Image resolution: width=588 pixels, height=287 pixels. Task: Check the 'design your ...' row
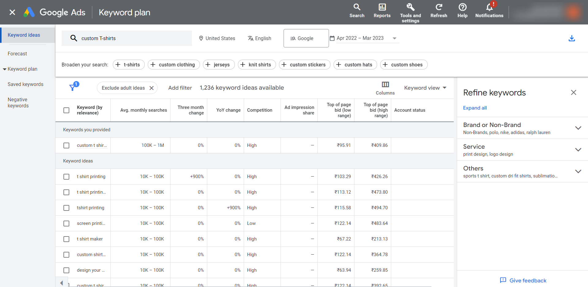(66, 270)
